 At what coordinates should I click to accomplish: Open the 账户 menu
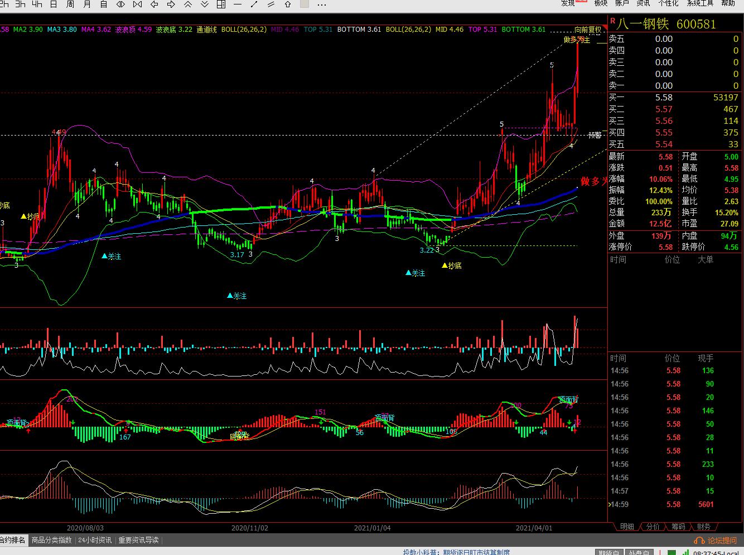[622, 3]
